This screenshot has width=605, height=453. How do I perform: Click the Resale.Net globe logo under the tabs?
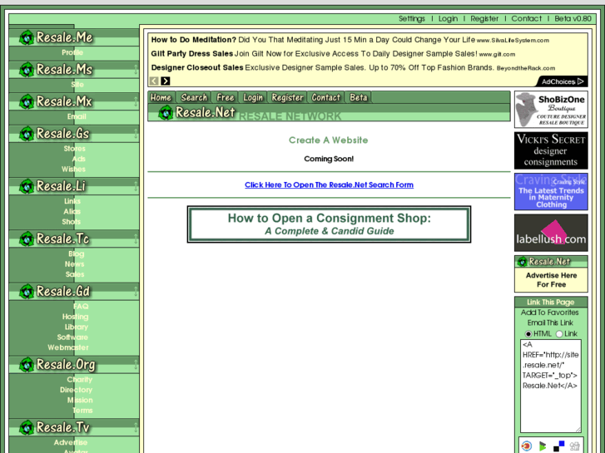[x=166, y=112]
